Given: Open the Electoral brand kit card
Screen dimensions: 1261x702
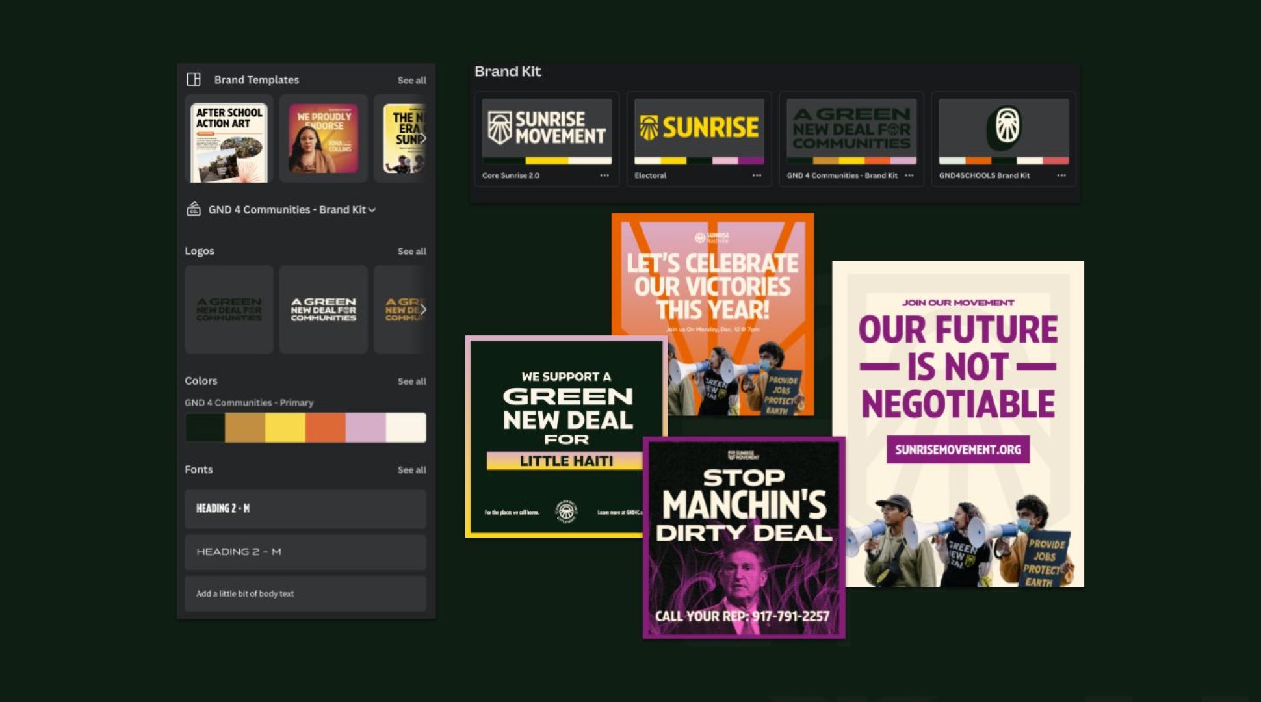Looking at the screenshot, I should point(699,138).
